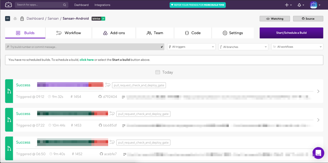Open the Sansan breadcrumb link
328x163 pixels.
[53, 19]
